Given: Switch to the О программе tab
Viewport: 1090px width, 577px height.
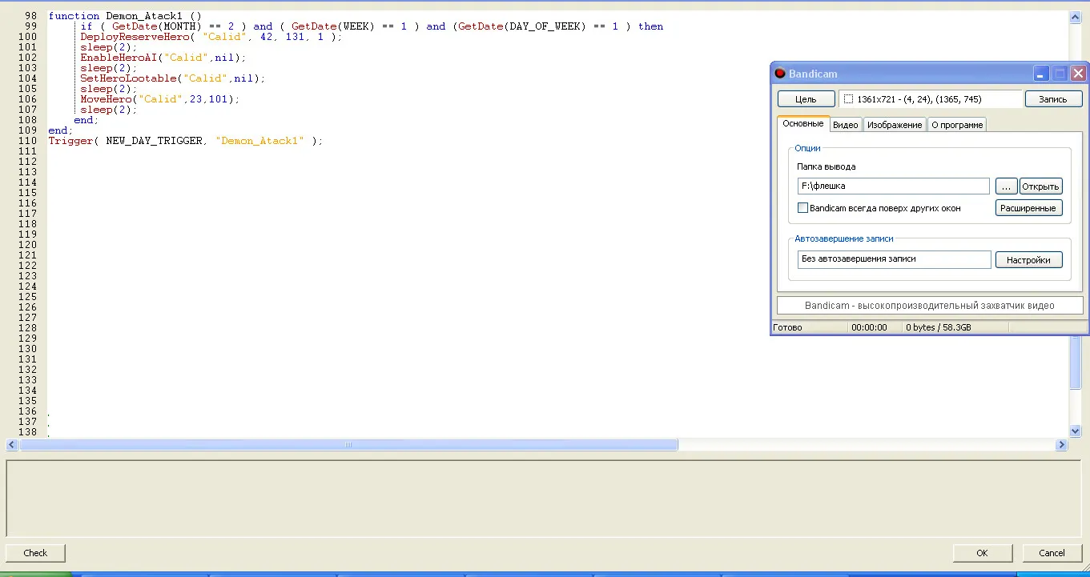Looking at the screenshot, I should click(x=957, y=125).
